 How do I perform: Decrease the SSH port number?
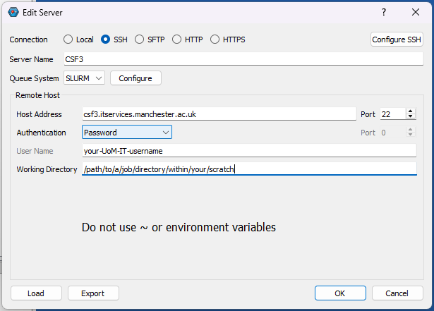(411, 116)
